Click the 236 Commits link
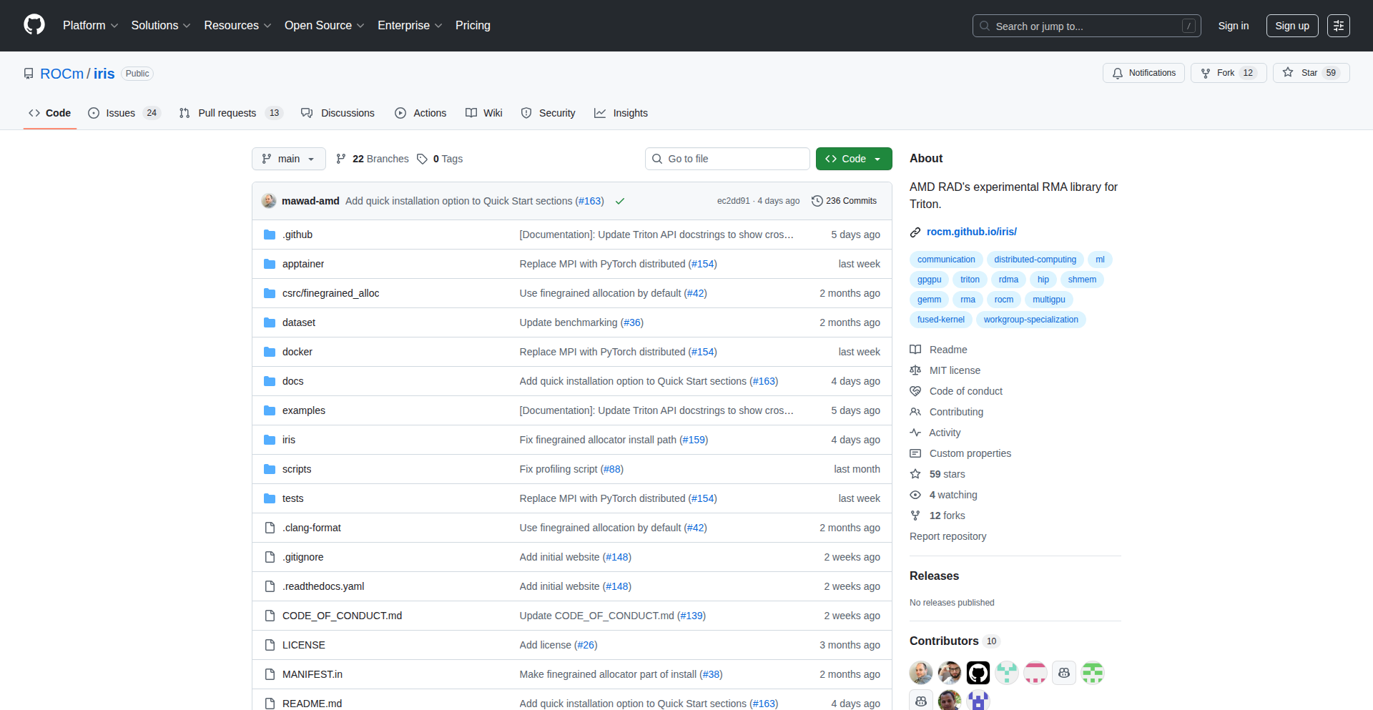 pos(845,201)
